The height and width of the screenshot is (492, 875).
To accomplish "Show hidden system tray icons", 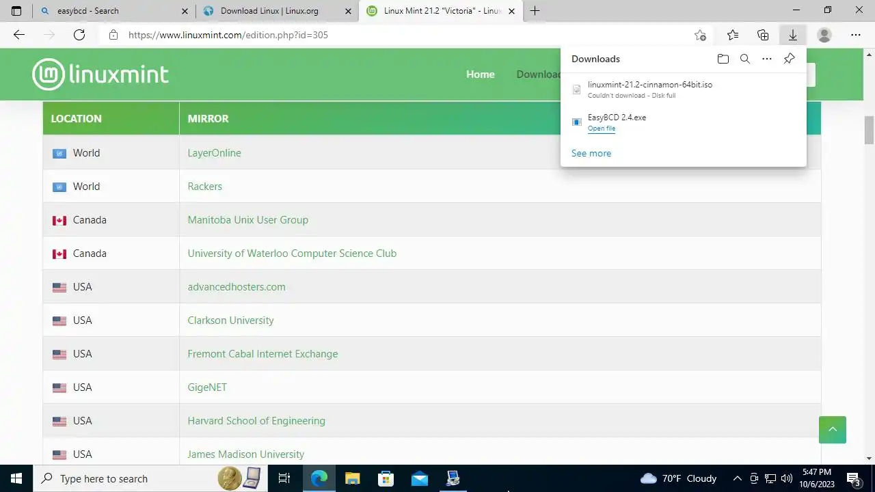I will point(737,478).
